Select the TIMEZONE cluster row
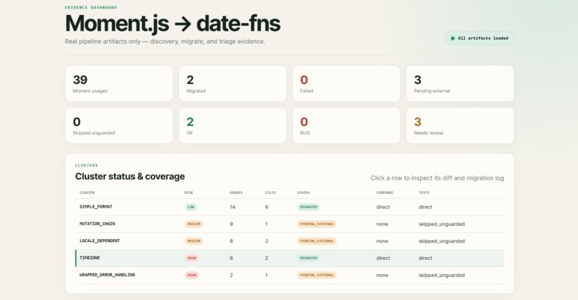Image resolution: width=578 pixels, height=300 pixels. pyautogui.click(x=290, y=258)
